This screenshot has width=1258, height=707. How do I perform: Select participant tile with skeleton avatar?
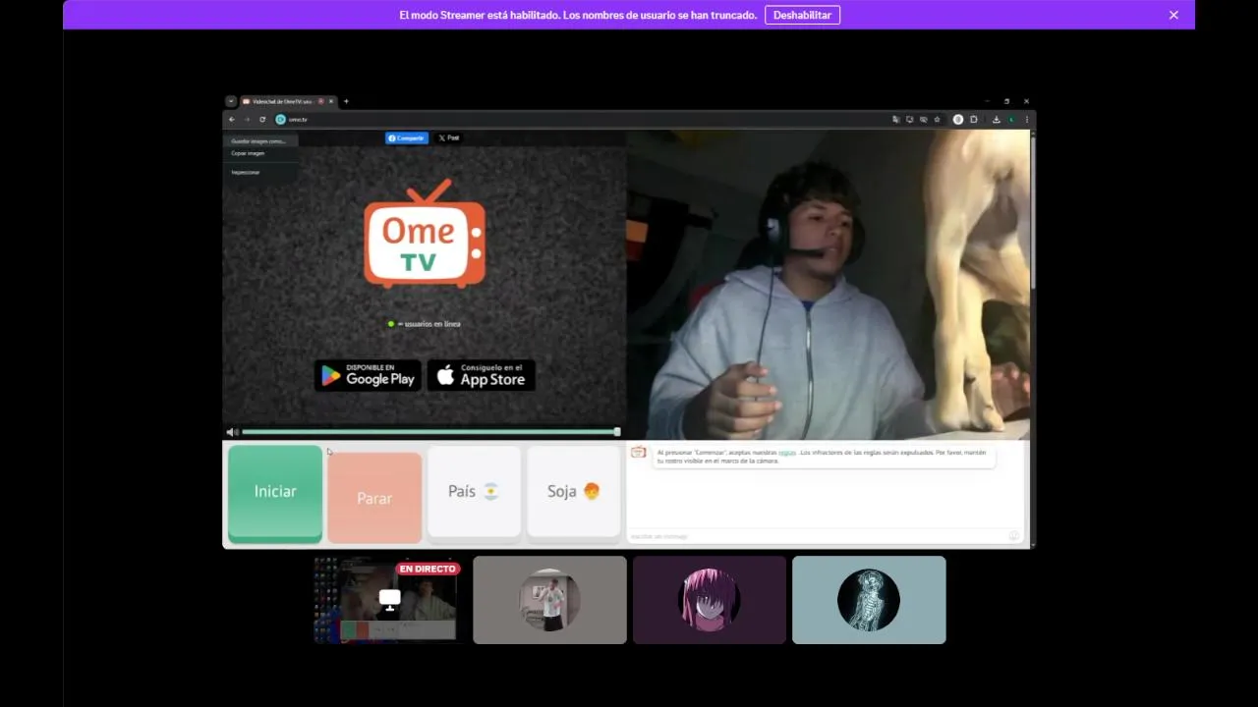coord(869,600)
